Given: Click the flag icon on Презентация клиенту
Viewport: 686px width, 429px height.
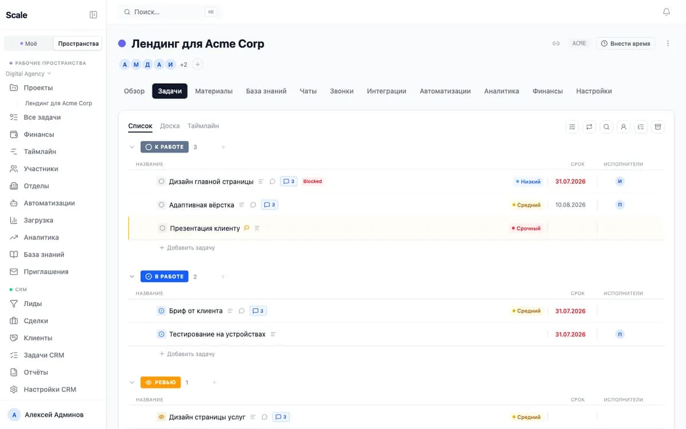Looking at the screenshot, I should (247, 228).
